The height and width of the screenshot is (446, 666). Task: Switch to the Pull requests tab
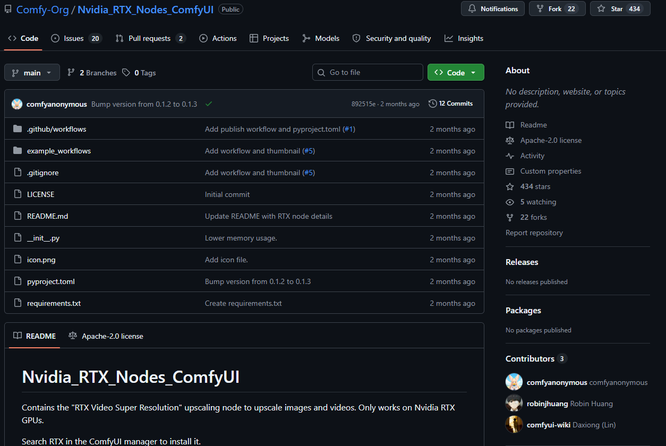151,38
